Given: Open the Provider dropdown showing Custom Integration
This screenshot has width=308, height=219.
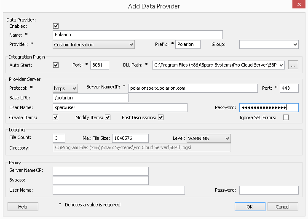Looking at the screenshot, I should click(94, 45).
